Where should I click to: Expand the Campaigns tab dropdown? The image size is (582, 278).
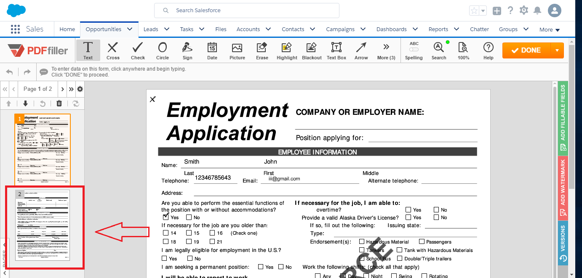pyautogui.click(x=363, y=29)
